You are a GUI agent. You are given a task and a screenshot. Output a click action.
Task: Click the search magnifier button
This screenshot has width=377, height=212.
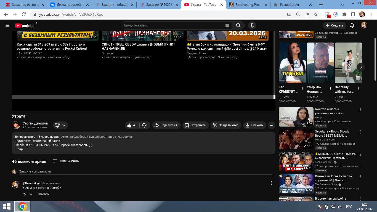click(238, 25)
